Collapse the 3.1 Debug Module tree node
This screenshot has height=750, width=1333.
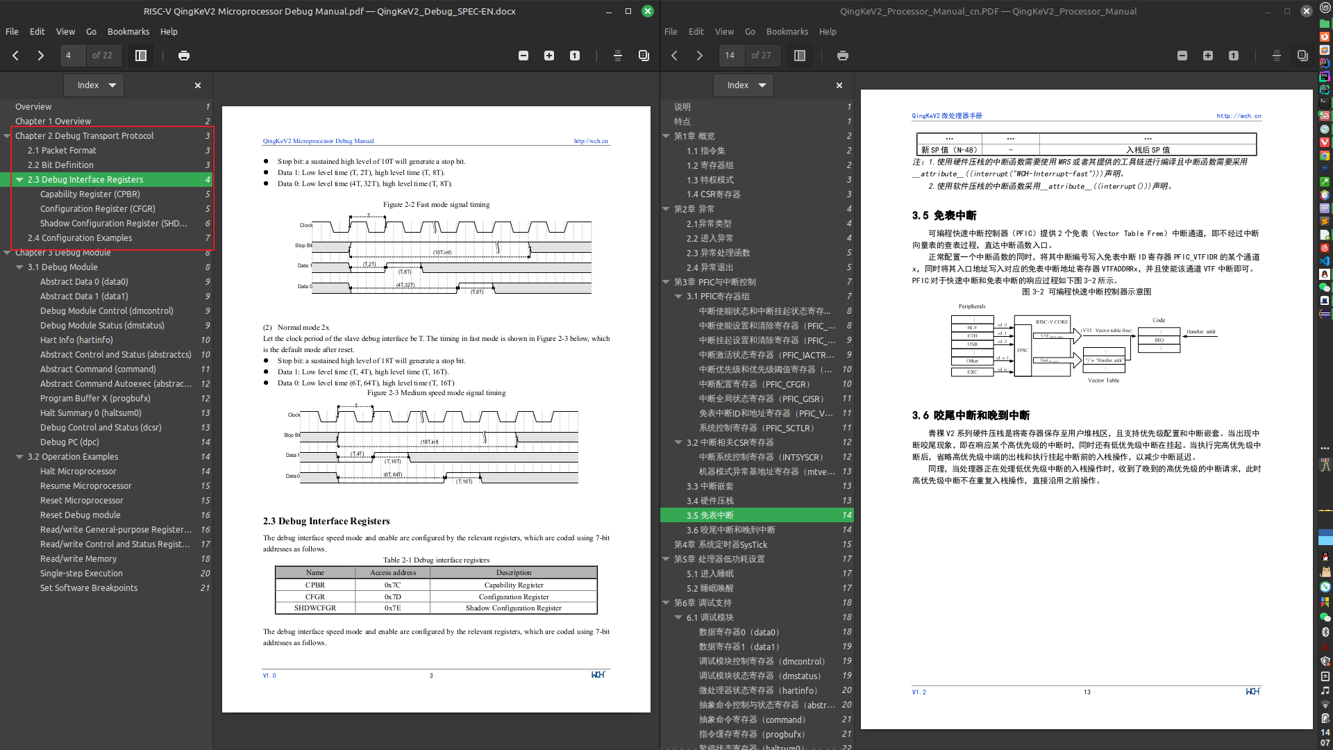(19, 267)
